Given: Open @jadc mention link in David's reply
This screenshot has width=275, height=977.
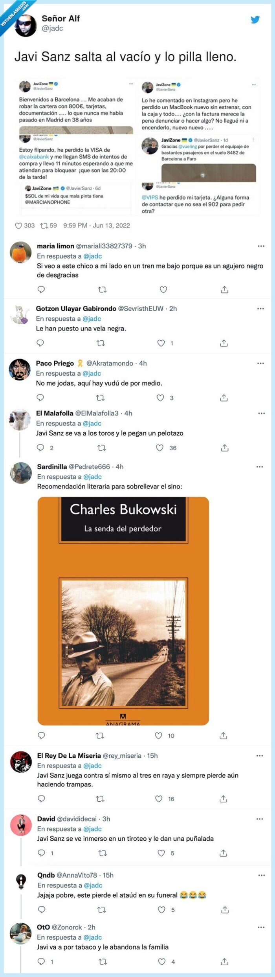Looking at the screenshot, I should tap(93, 829).
